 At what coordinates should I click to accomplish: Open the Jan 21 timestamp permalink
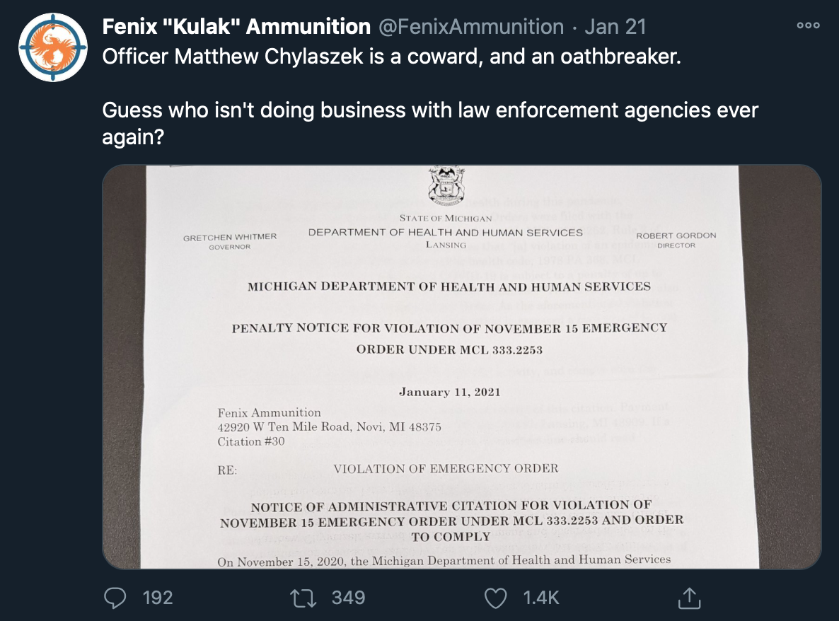click(615, 26)
